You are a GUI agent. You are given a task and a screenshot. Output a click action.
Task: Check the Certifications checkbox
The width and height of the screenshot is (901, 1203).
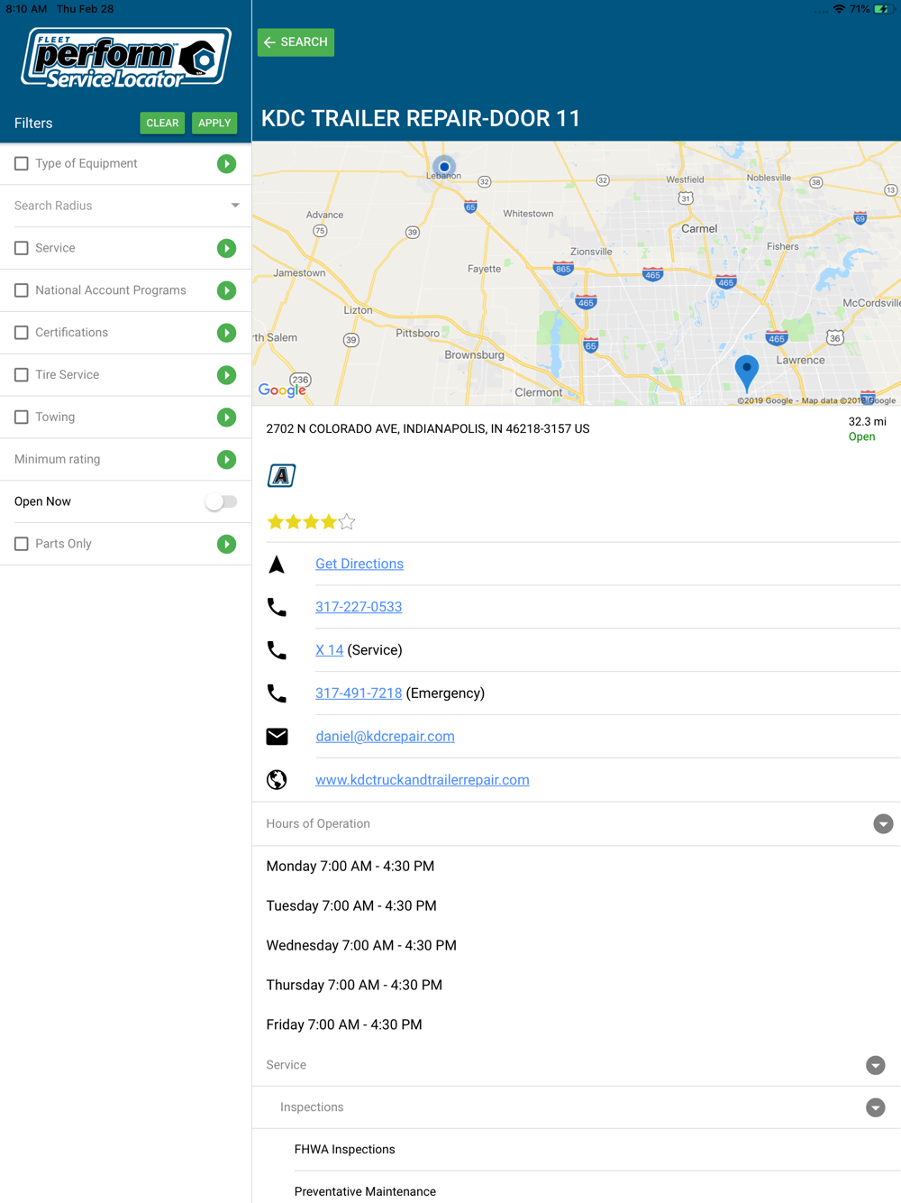(22, 333)
